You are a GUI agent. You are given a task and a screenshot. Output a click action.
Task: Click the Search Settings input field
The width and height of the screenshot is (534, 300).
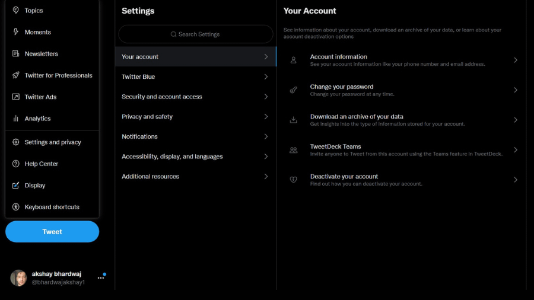point(195,34)
